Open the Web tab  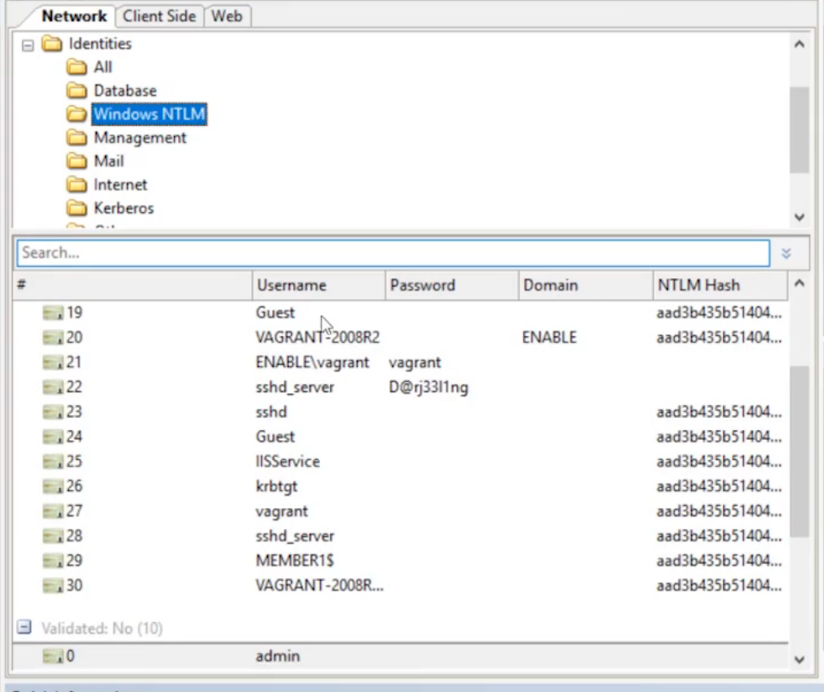[x=227, y=16]
